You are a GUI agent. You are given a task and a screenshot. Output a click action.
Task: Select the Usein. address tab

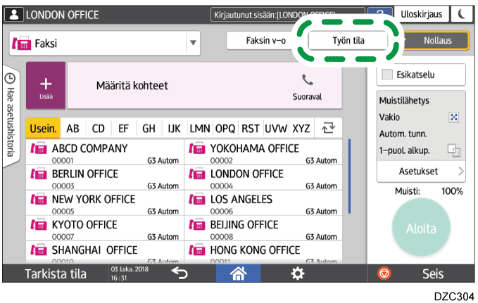pyautogui.click(x=44, y=128)
